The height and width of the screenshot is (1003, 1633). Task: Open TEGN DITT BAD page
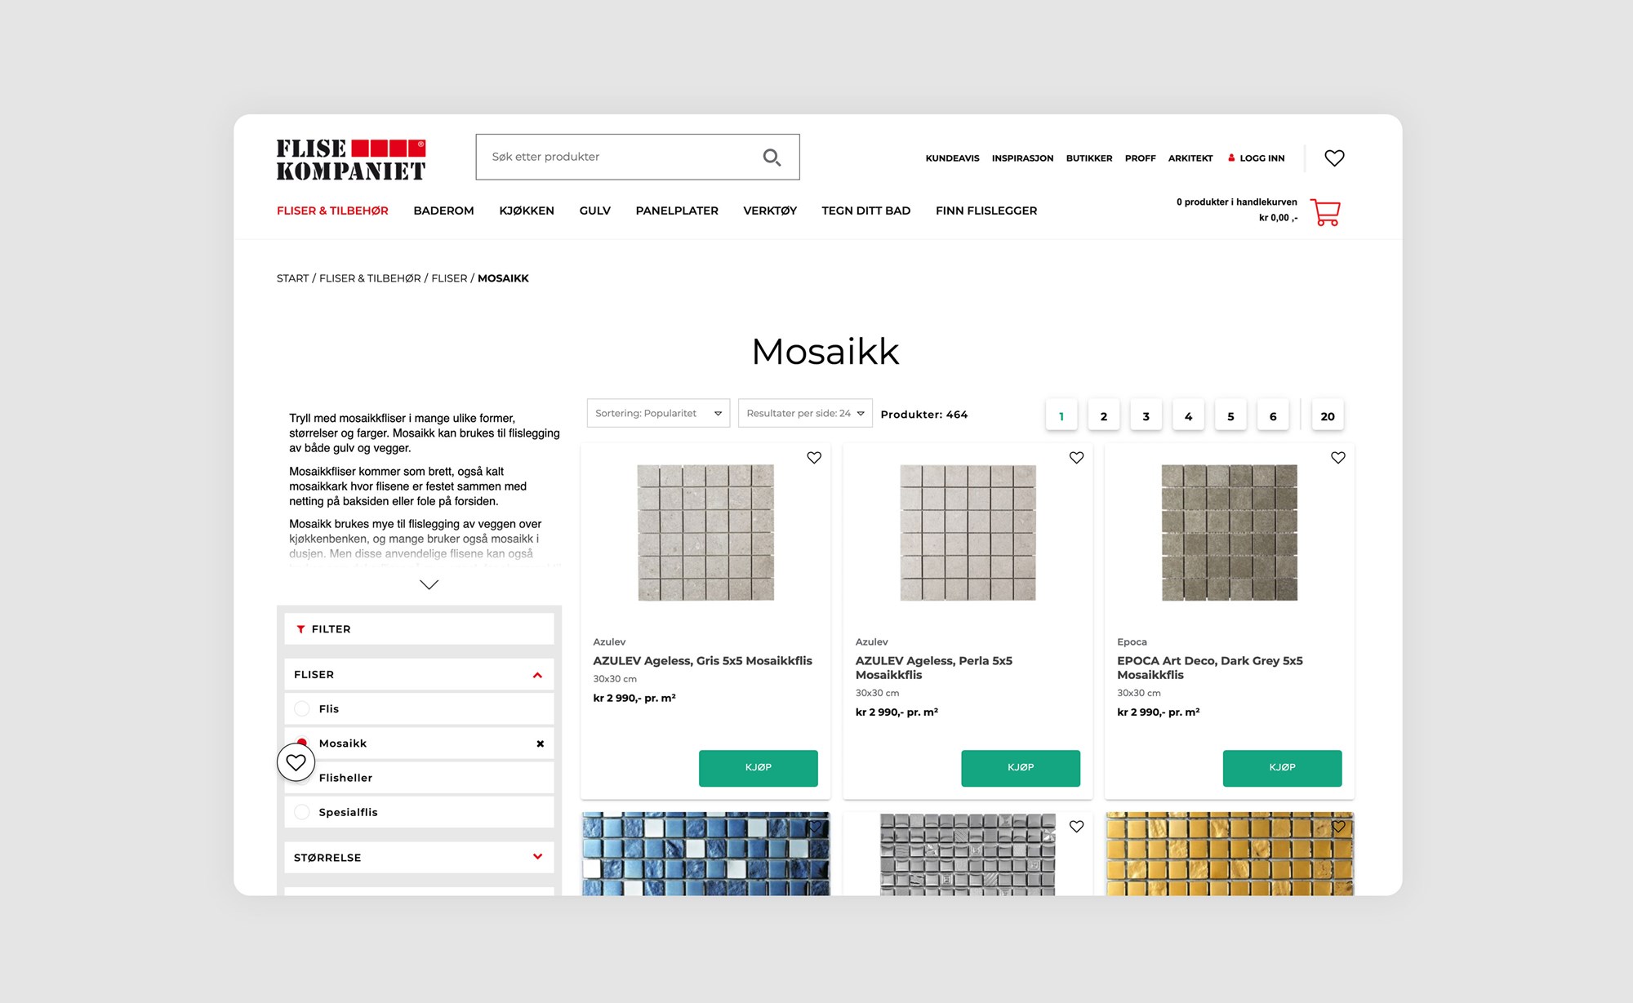pyautogui.click(x=865, y=211)
